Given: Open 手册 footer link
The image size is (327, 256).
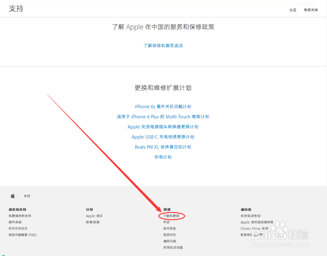Looking at the screenshot, I should click(x=166, y=222).
